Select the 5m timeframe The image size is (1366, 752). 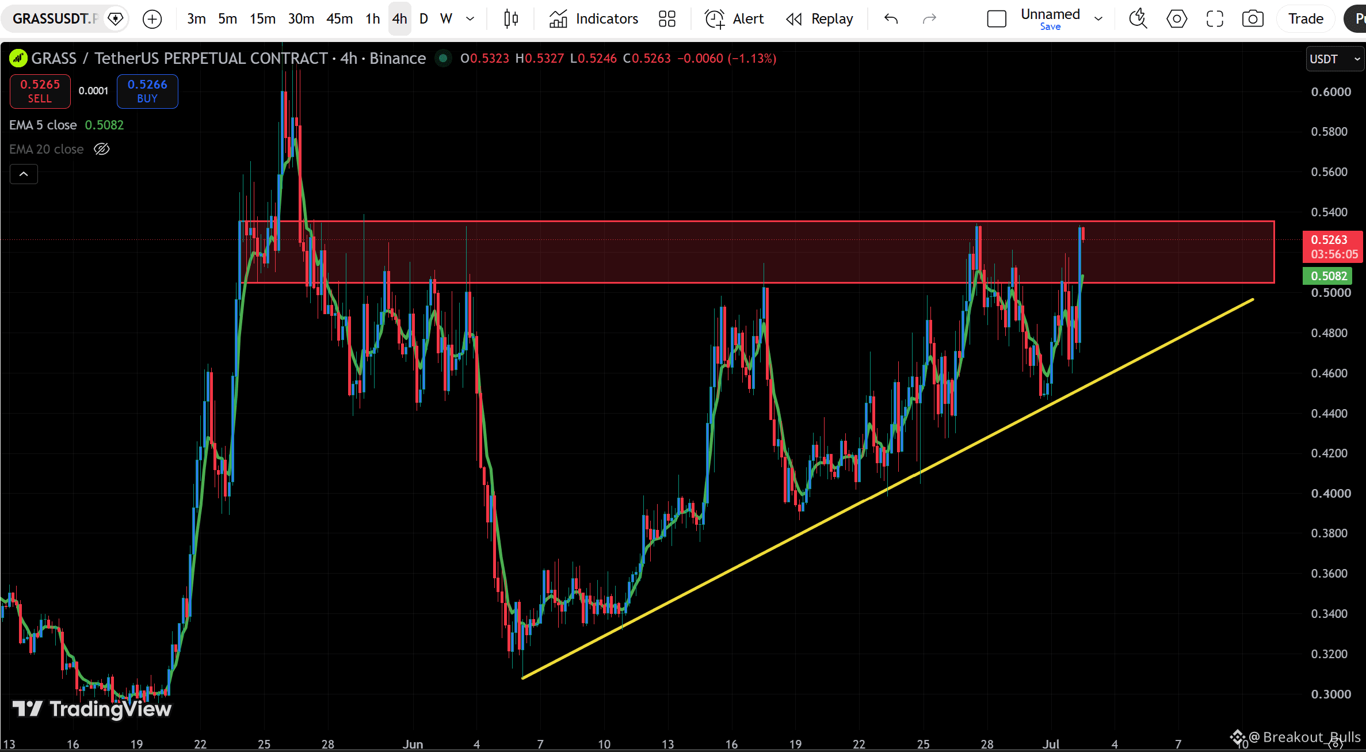pos(227,19)
